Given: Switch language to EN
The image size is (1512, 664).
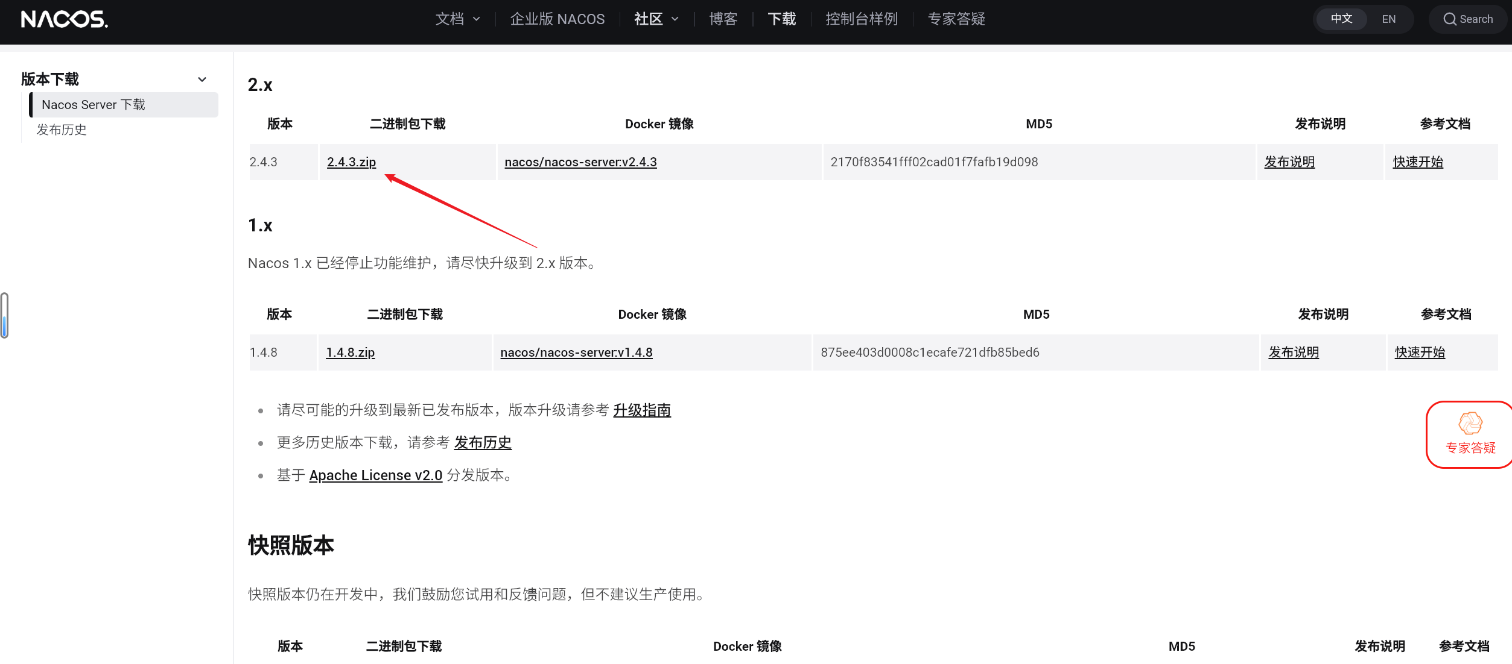Looking at the screenshot, I should pyautogui.click(x=1388, y=19).
